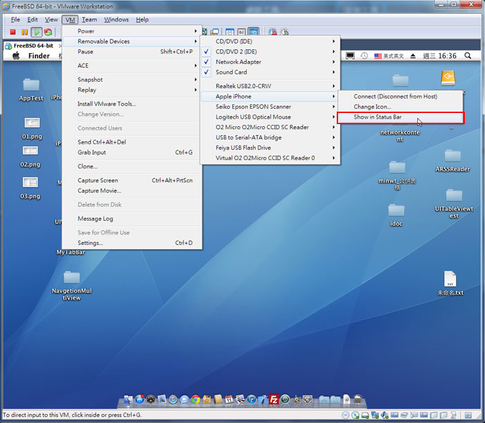Choose Clone... in VM menu
The image size is (485, 423).
(x=132, y=166)
